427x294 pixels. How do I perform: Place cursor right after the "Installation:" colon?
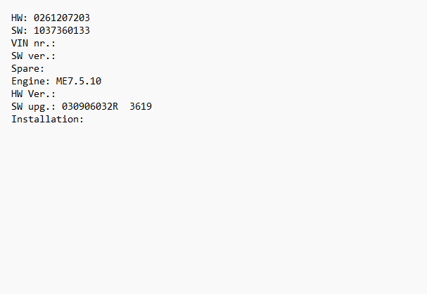pyautogui.click(x=85, y=119)
